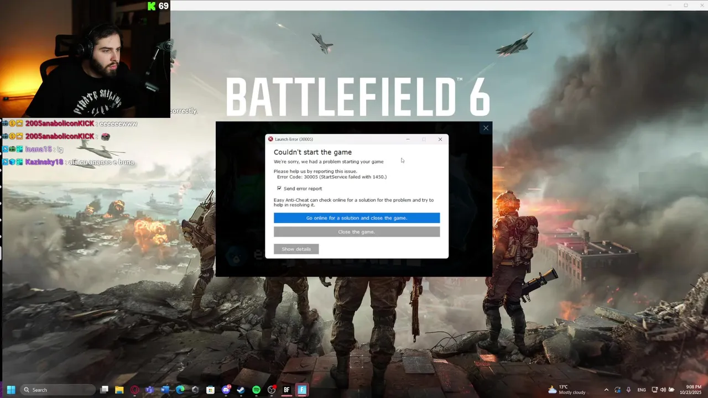Click the Error Code 30005 text line

[x=332, y=177]
